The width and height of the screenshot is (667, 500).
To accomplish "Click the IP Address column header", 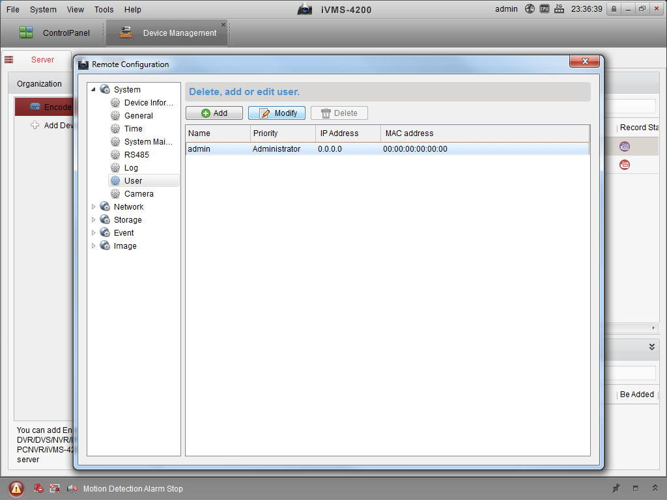I will pyautogui.click(x=348, y=133).
